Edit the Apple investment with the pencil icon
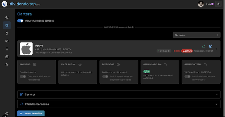The width and height of the screenshot is (225, 117). (x=211, y=46)
